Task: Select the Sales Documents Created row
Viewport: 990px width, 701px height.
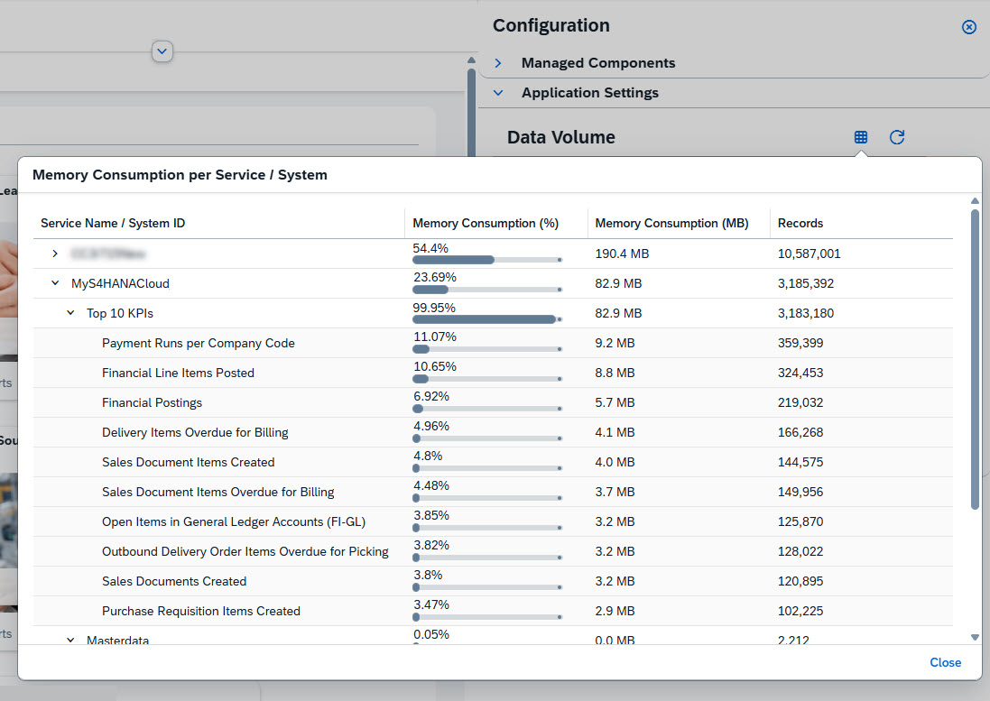Action: click(x=174, y=581)
